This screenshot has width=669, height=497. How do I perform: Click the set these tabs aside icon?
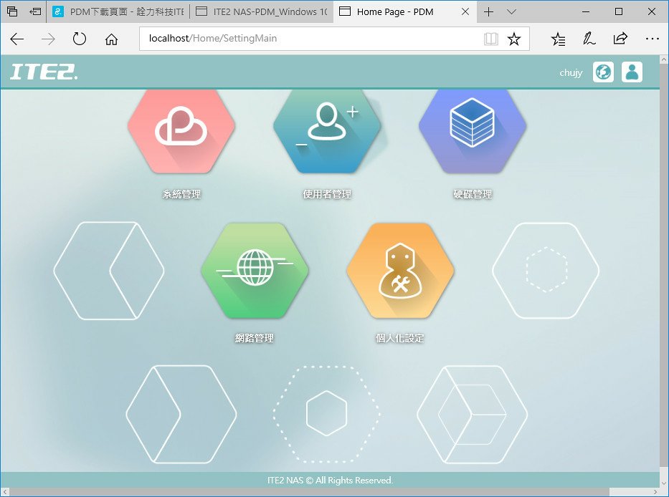[35, 11]
